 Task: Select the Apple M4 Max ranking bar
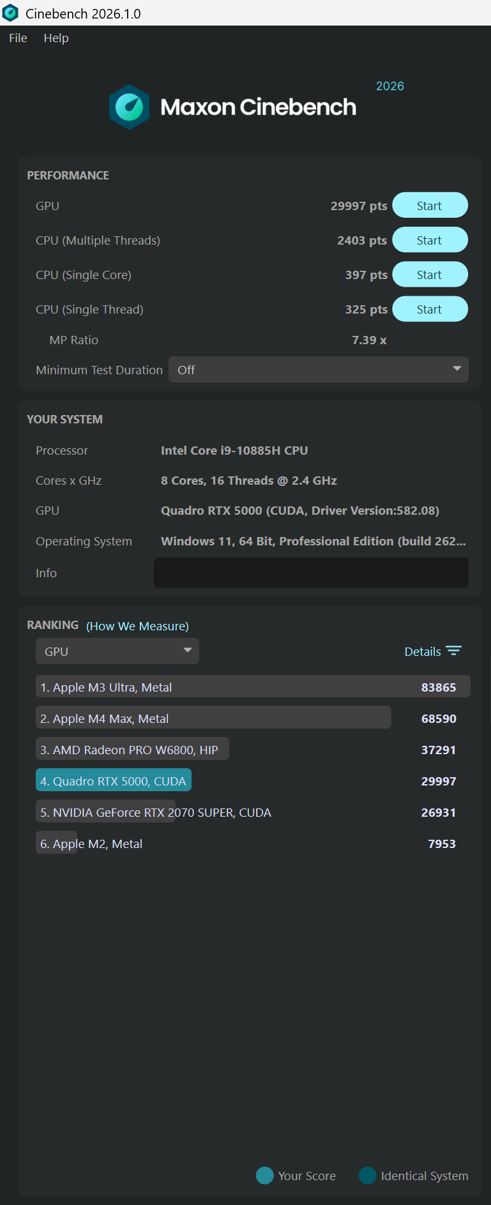point(213,718)
